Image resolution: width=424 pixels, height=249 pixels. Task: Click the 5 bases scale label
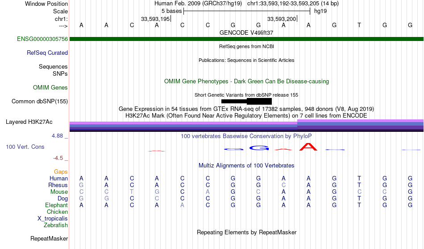[172, 11]
